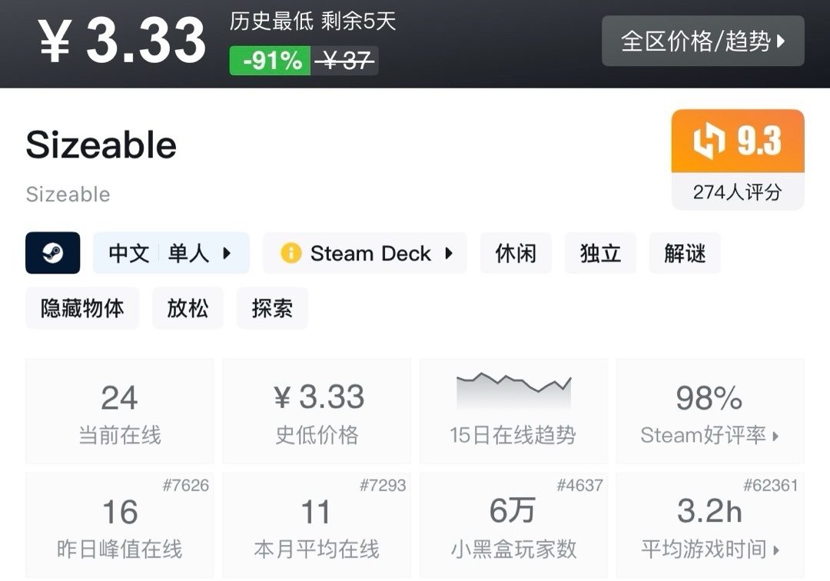
Task: Tap the 隐藏物体 hidden object tag
Action: point(82,308)
